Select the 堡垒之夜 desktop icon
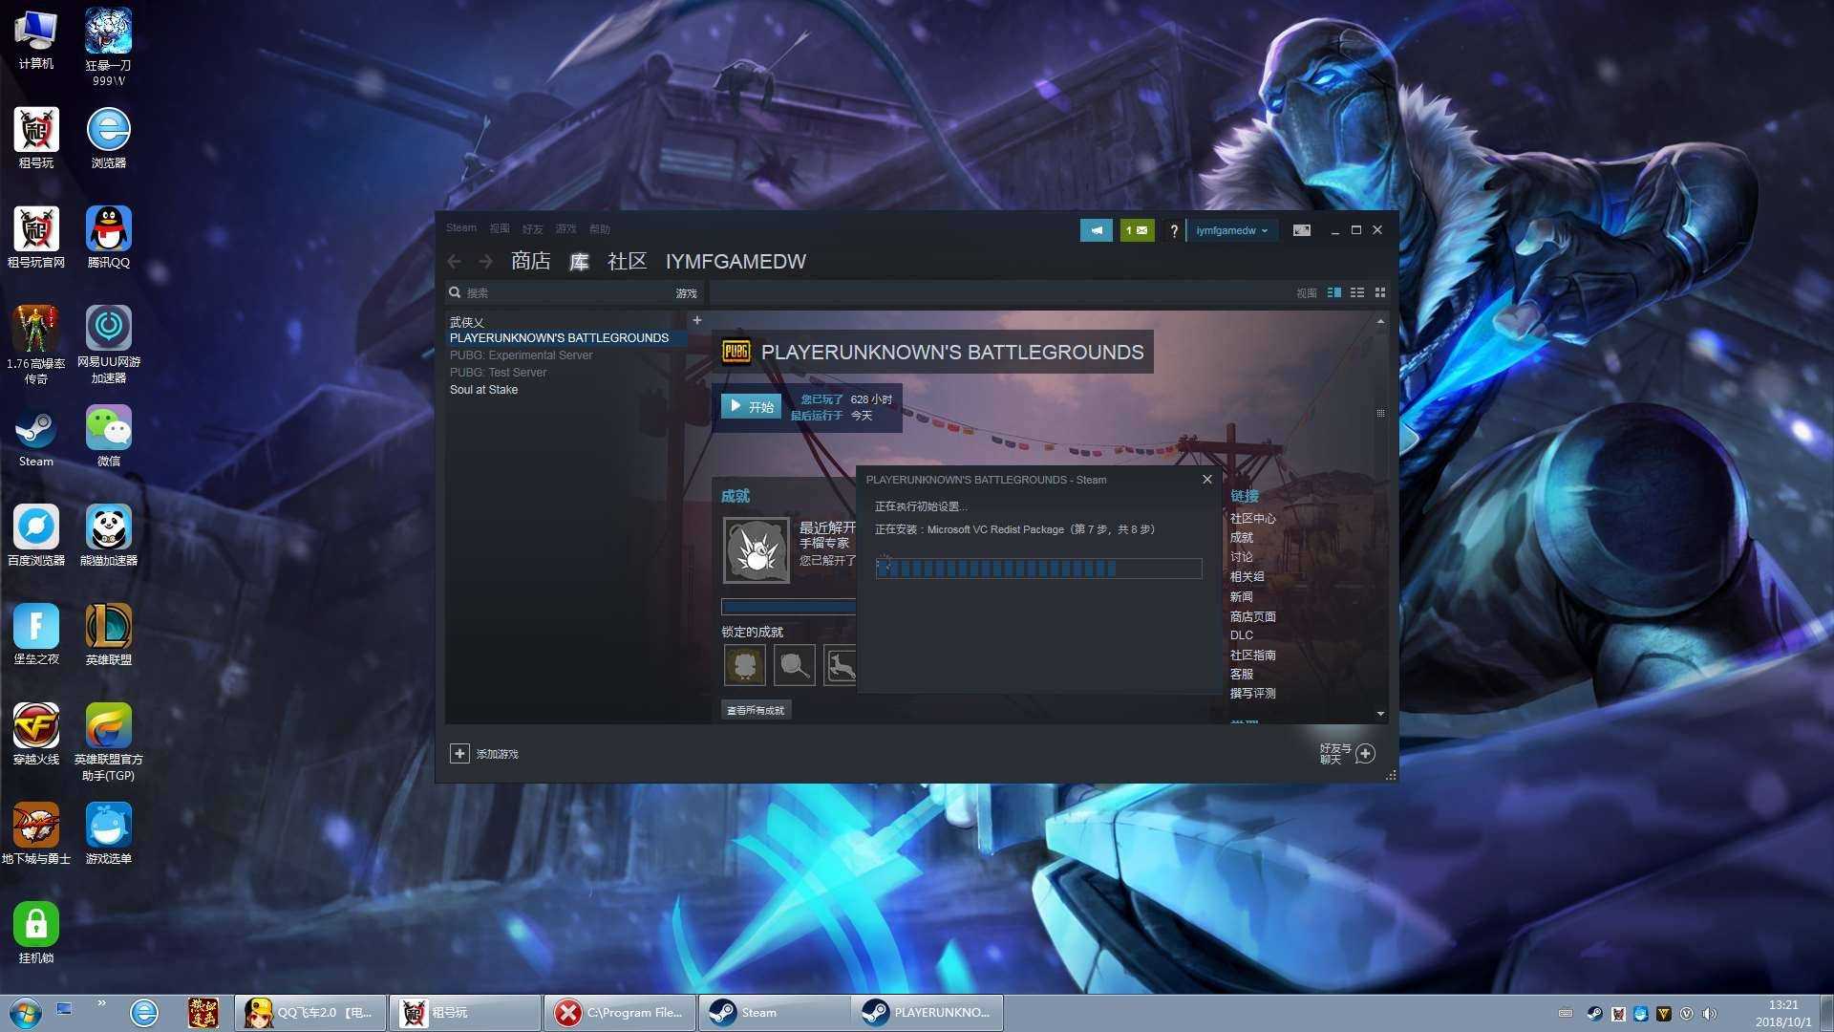The width and height of the screenshot is (1834, 1032). [x=36, y=634]
